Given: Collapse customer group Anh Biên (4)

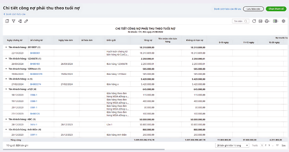Looking at the screenshot, I should click(x=6, y=130).
